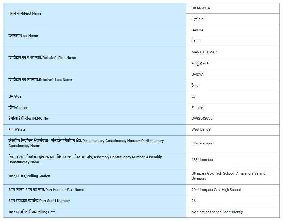Select the English first name value DIPANWITA
The image size is (283, 221).
200,8
